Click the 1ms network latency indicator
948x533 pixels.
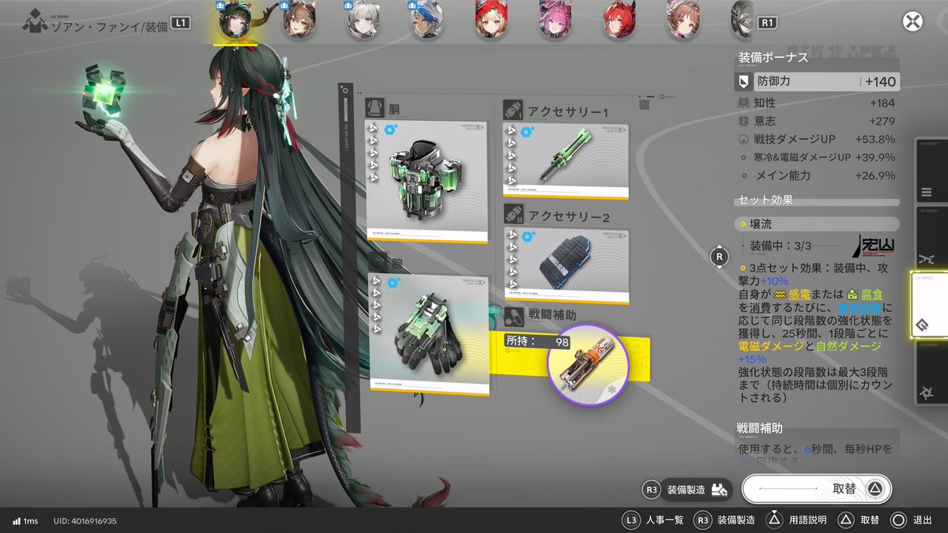pyautogui.click(x=25, y=521)
